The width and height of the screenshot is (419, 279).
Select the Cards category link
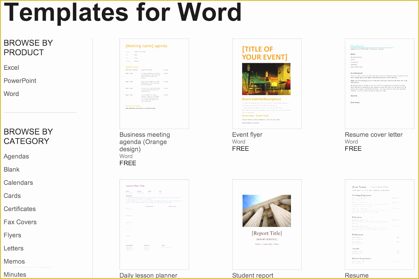12,196
